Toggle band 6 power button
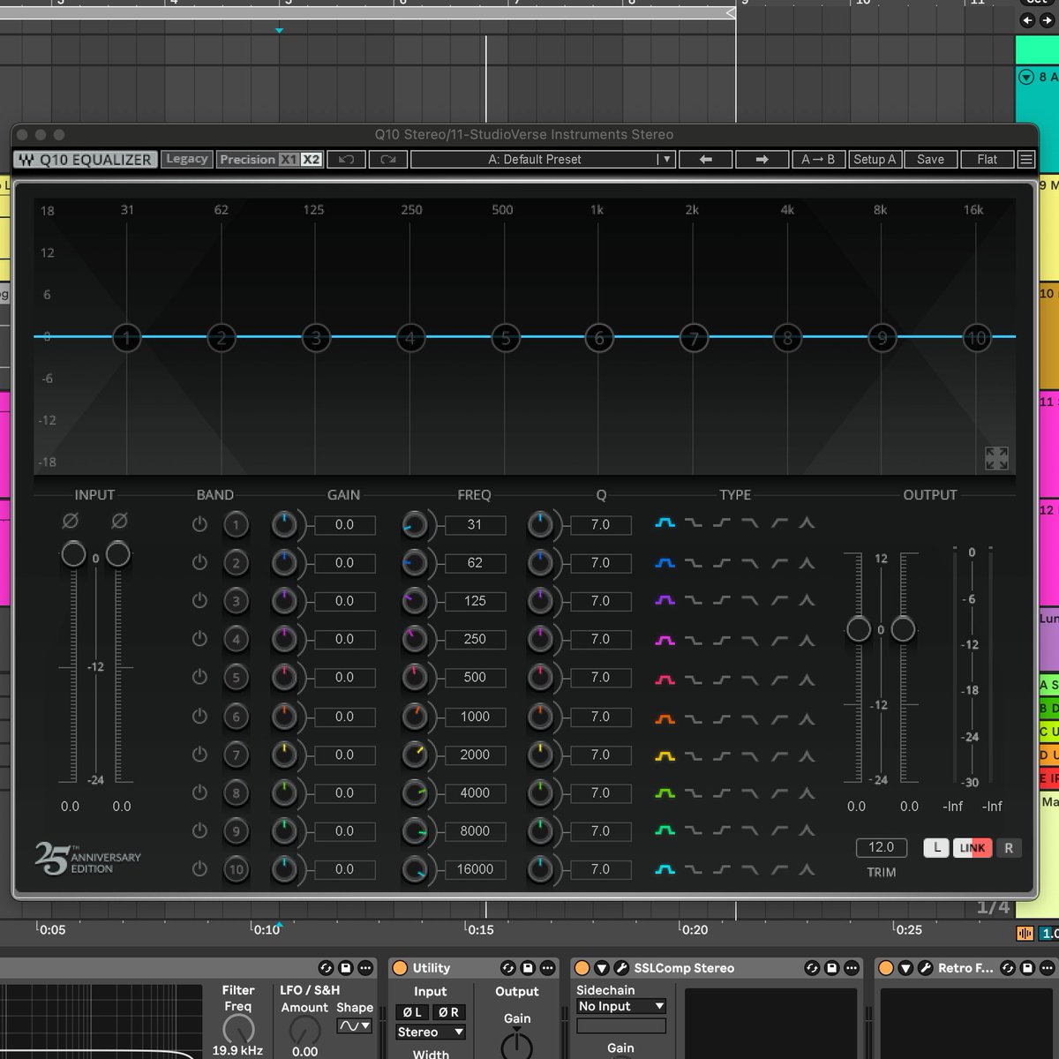Screen dimensions: 1059x1059 (x=199, y=716)
